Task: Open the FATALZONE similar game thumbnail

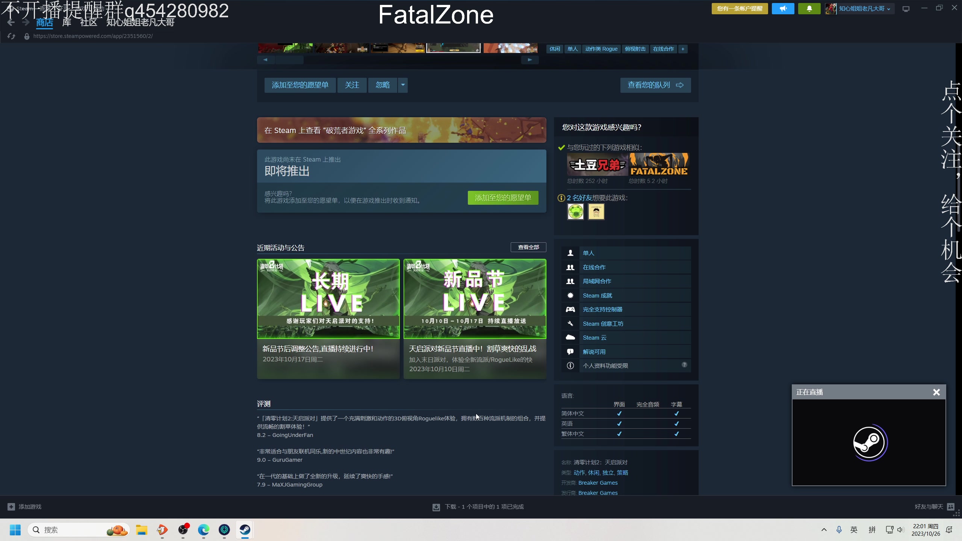Action: [x=659, y=164]
